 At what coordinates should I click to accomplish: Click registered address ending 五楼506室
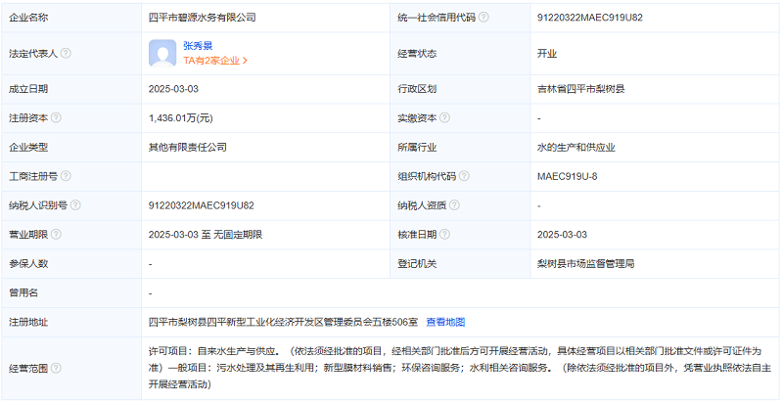pyautogui.click(x=283, y=322)
